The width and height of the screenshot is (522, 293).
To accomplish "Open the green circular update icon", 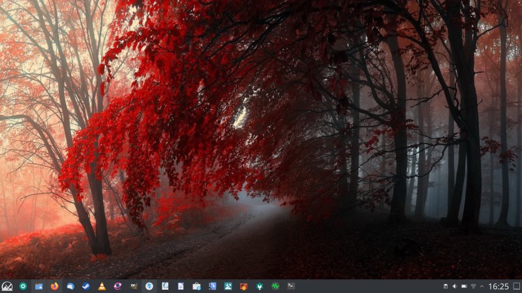I will pyautogui.click(x=23, y=286).
